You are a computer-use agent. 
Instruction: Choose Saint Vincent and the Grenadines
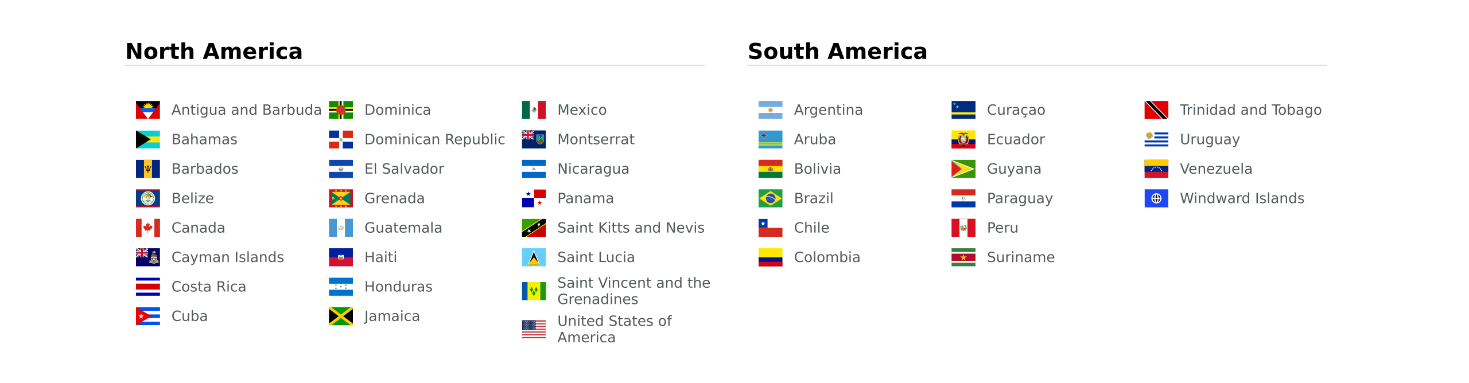coord(634,291)
